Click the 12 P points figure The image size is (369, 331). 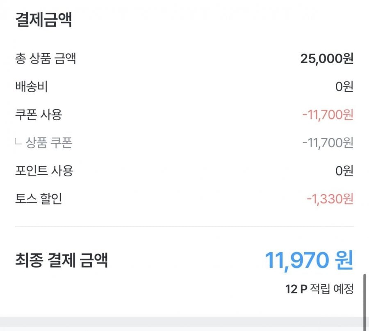click(296, 289)
